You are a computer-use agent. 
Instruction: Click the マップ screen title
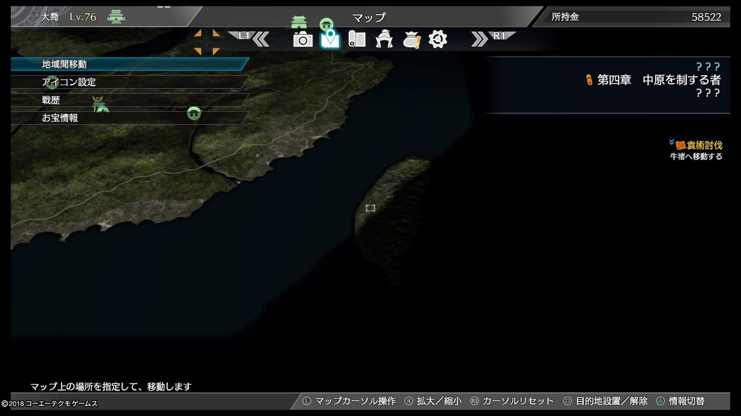(x=369, y=17)
